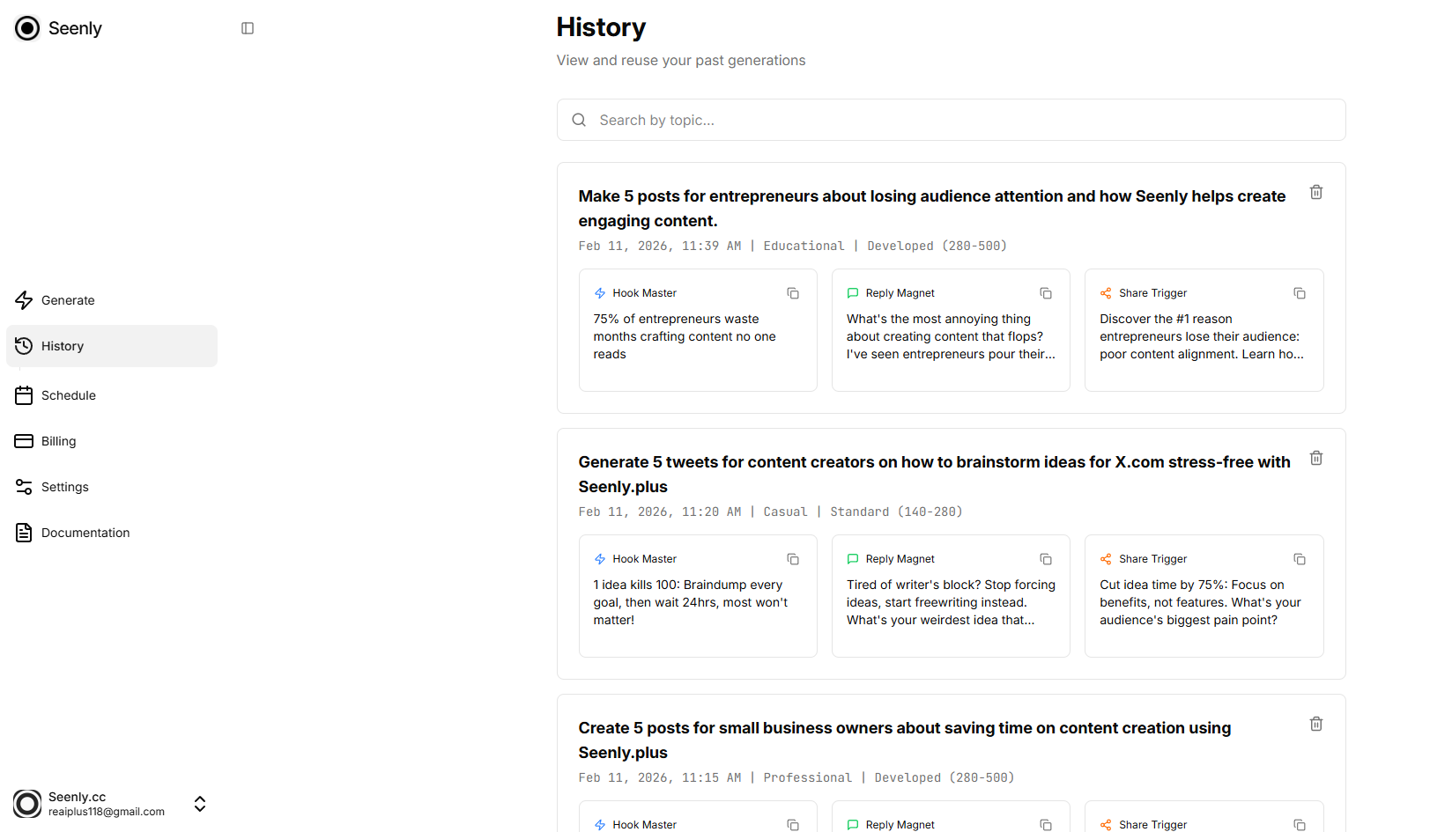Copy the Hook Master post about wasted content
The width and height of the screenshot is (1452, 832).
(x=793, y=293)
